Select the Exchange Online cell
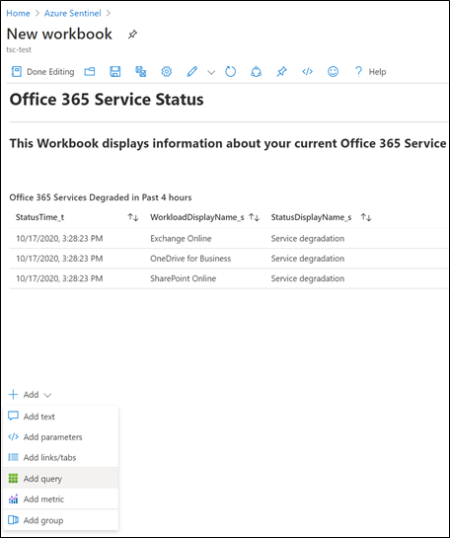Image resolution: width=450 pixels, height=538 pixels. [181, 239]
